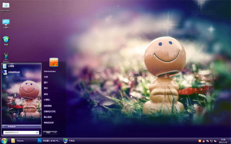Open 计算机 in the Start menu
Viewport: 231px width, 144px height.
pos(47,100)
